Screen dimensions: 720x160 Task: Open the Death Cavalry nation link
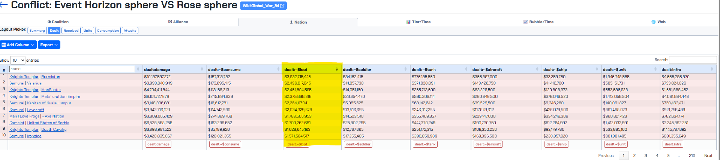tap(54, 130)
